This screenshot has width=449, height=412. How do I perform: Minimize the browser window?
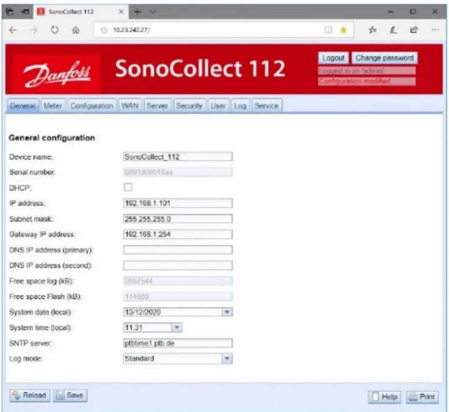click(x=391, y=12)
